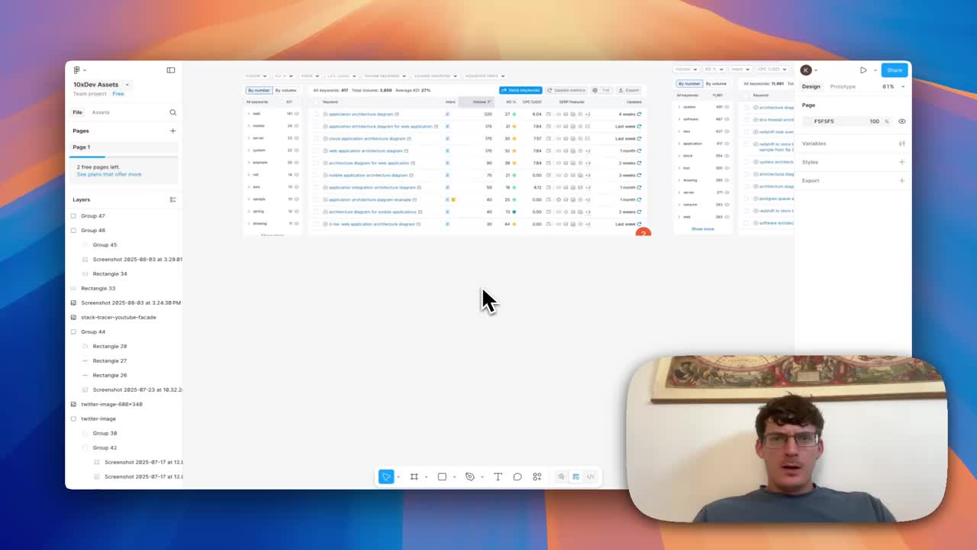
Task: Click the page background color swatch
Action: [808, 121]
